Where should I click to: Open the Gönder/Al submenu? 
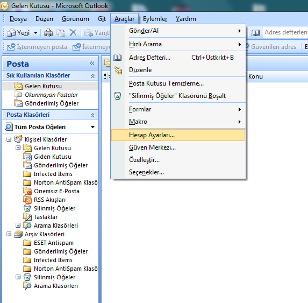click(178, 31)
